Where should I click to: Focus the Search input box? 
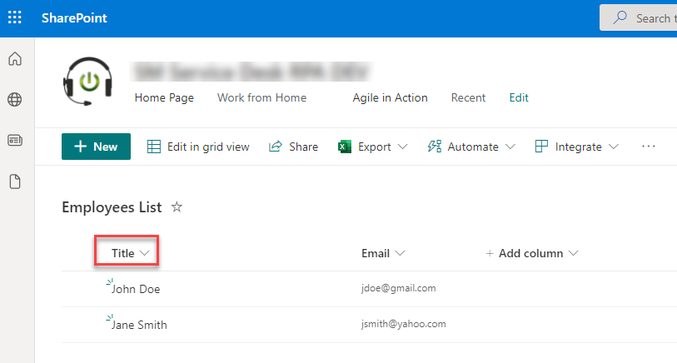pyautogui.click(x=638, y=17)
